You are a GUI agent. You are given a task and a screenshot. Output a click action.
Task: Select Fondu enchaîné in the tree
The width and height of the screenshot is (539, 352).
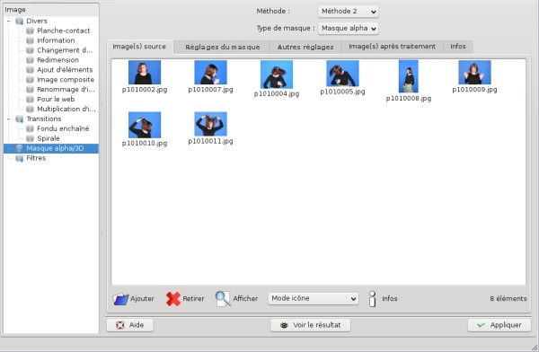pos(63,128)
